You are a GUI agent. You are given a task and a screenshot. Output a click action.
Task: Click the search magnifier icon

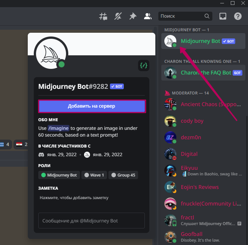coord(207,16)
